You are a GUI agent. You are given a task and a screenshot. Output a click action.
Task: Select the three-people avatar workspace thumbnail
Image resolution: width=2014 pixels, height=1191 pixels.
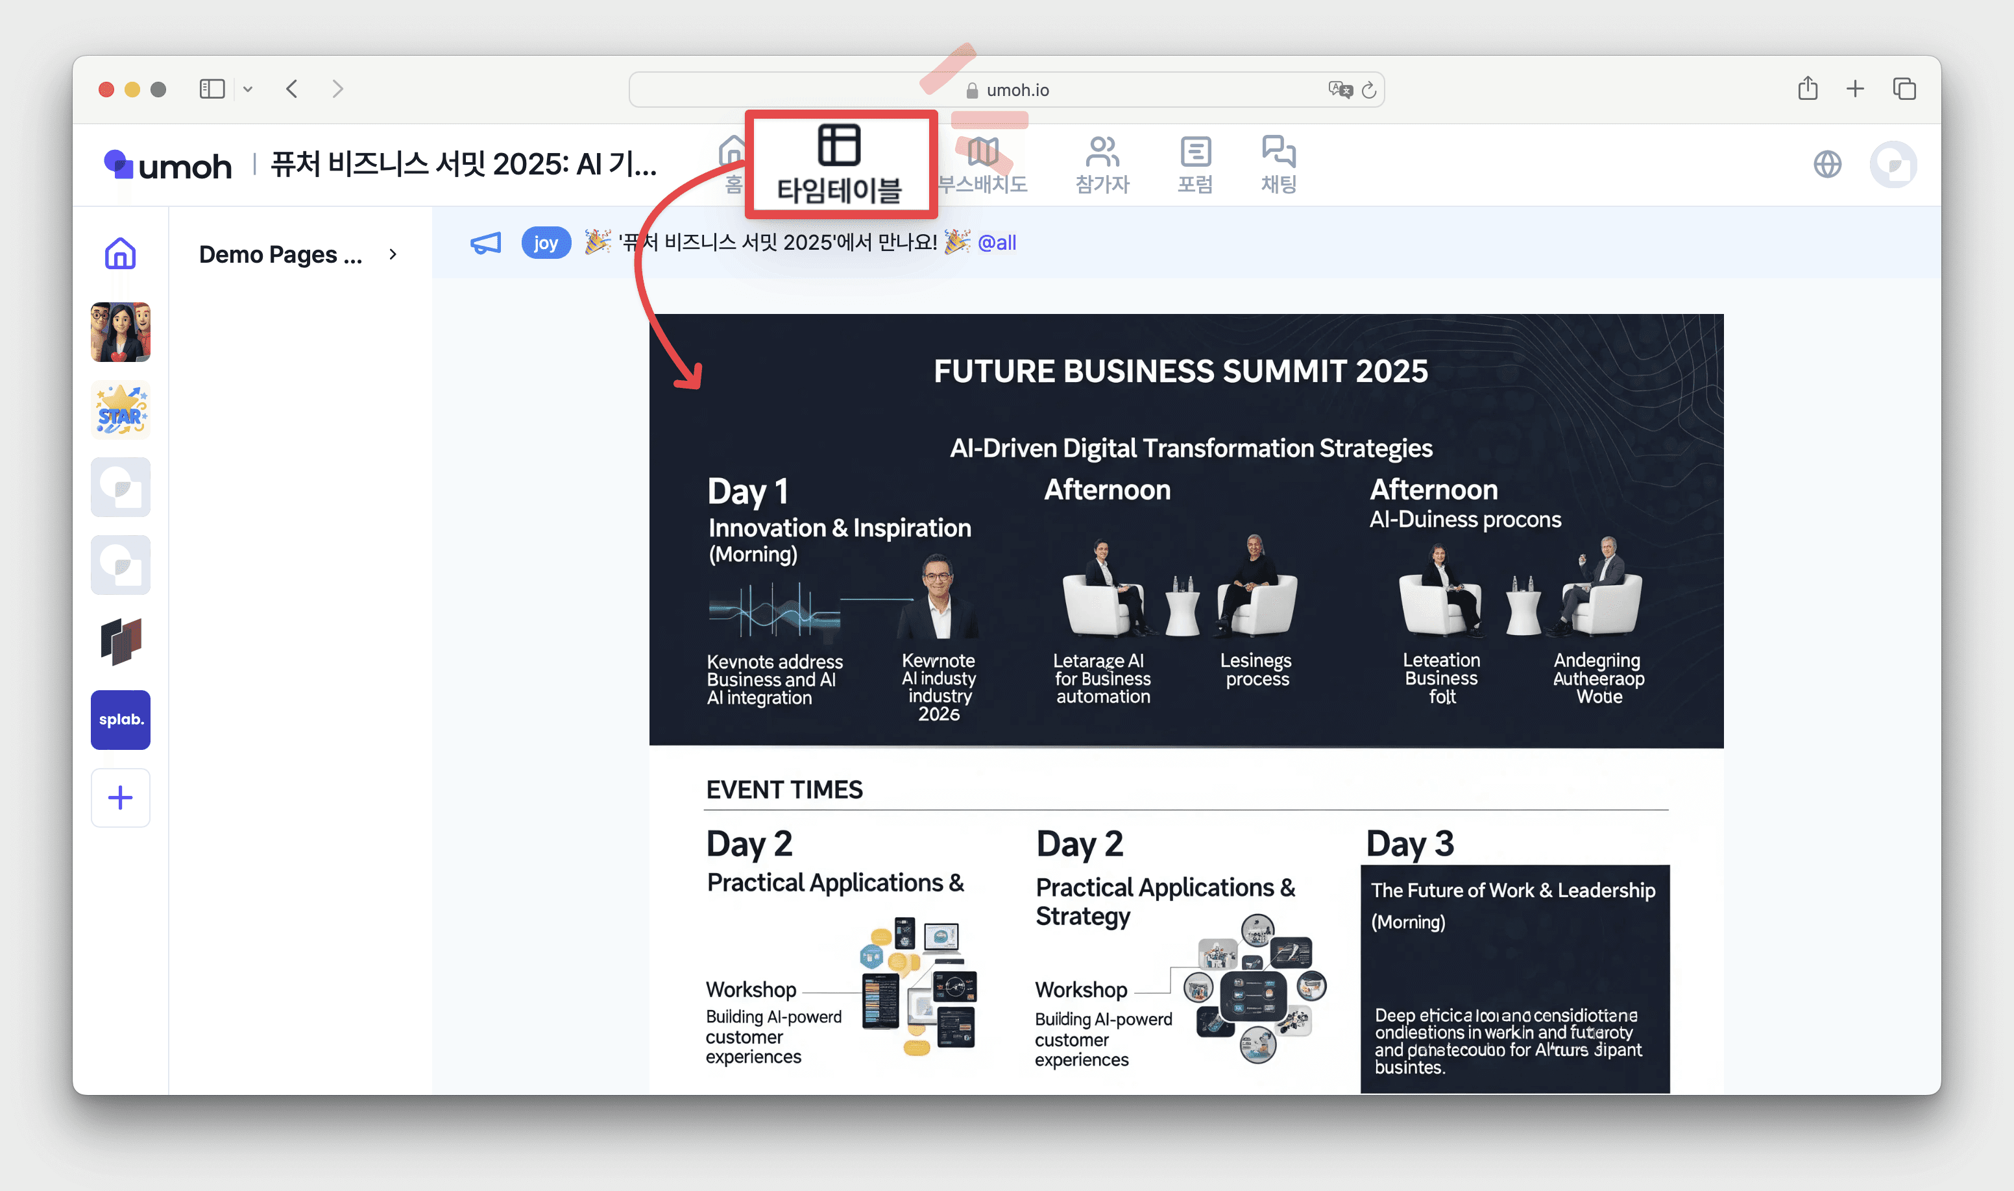[x=121, y=331]
